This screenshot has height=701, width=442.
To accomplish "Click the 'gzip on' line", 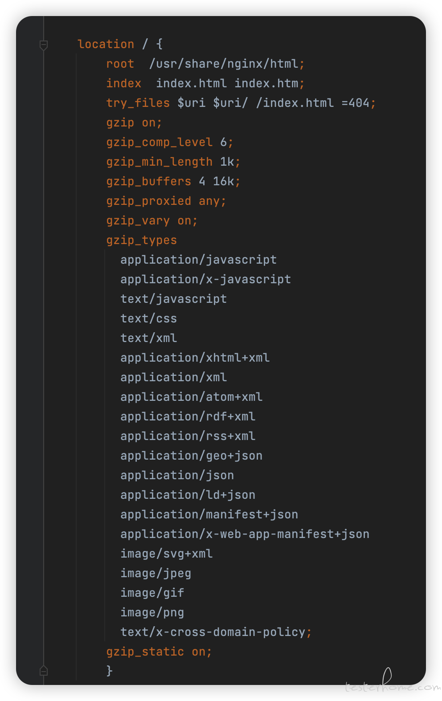I will pos(134,122).
